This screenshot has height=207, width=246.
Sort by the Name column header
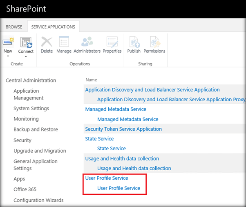(91, 80)
